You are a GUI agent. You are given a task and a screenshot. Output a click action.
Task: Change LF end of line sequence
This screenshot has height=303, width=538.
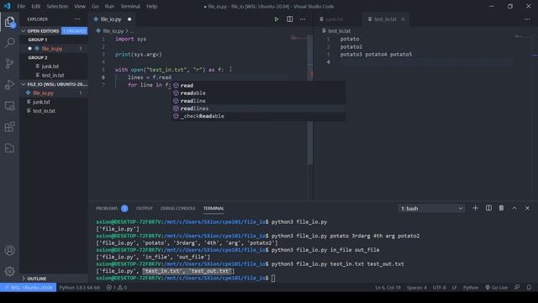454,288
